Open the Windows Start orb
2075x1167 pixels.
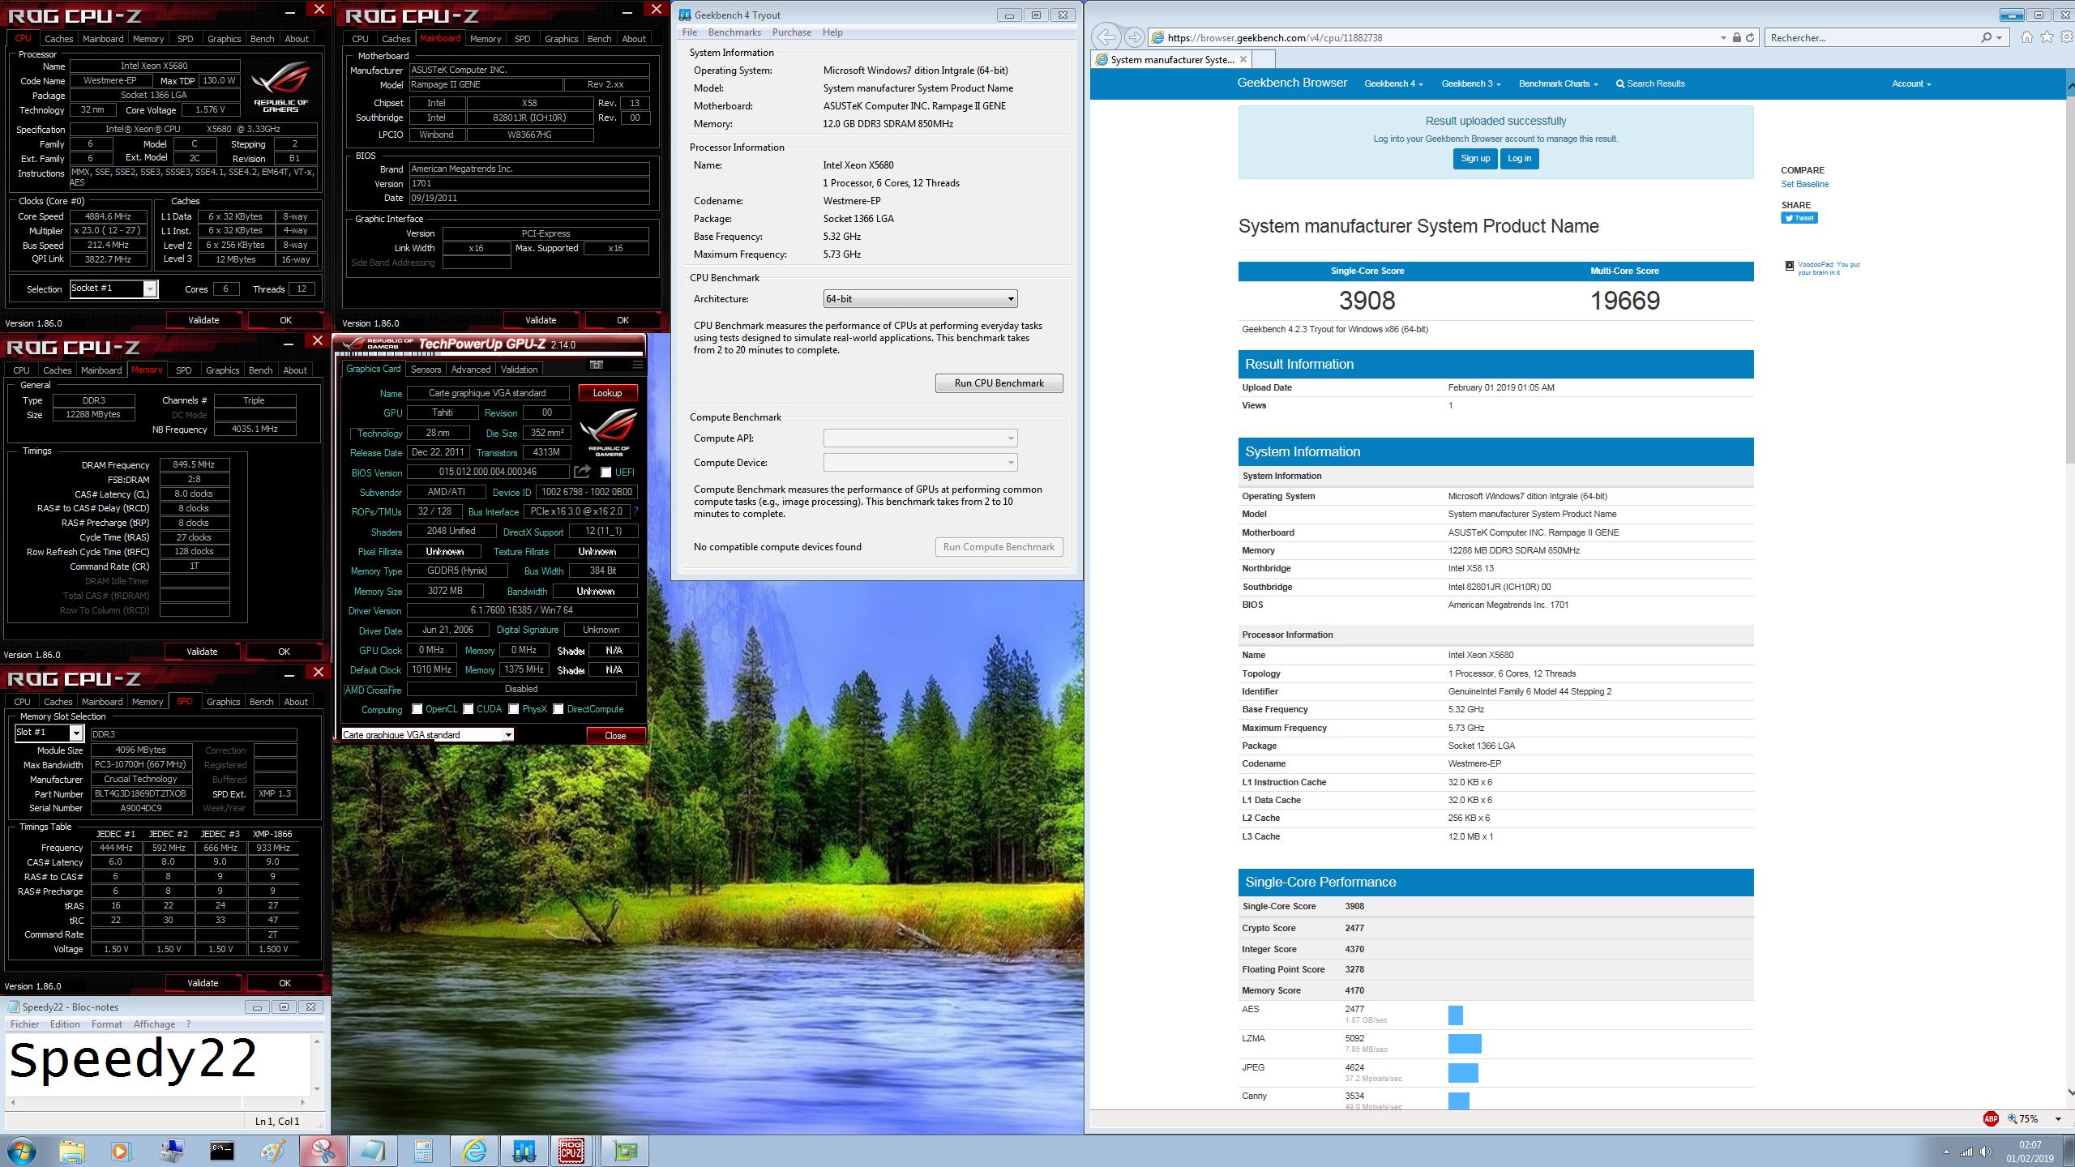click(x=22, y=1151)
